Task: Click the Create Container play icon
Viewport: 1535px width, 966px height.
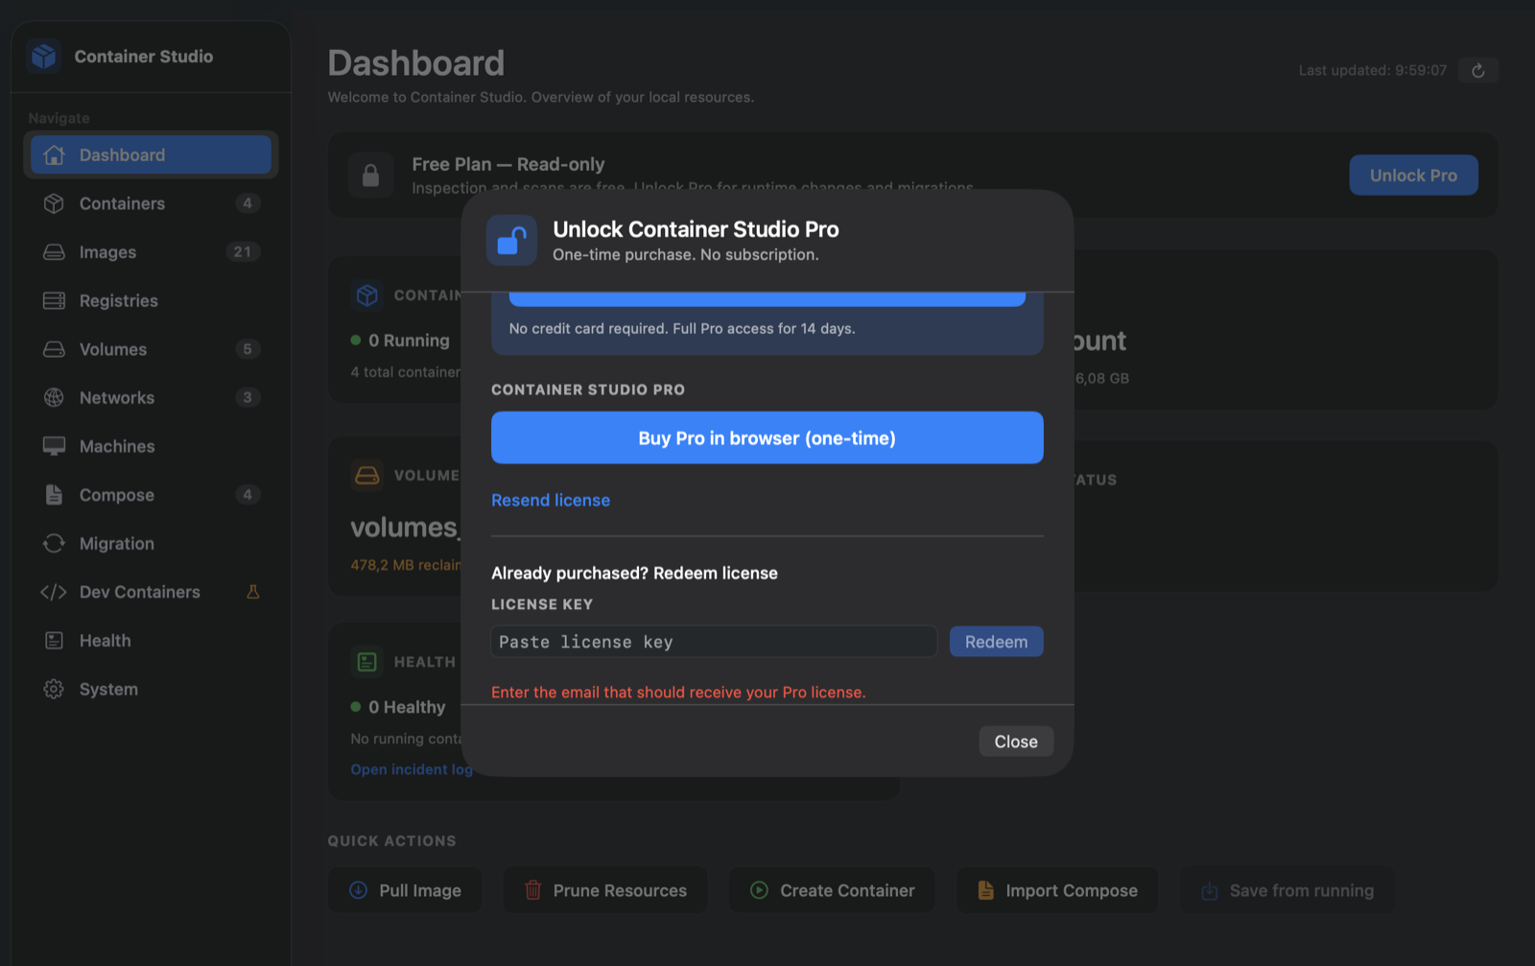Action: click(759, 890)
